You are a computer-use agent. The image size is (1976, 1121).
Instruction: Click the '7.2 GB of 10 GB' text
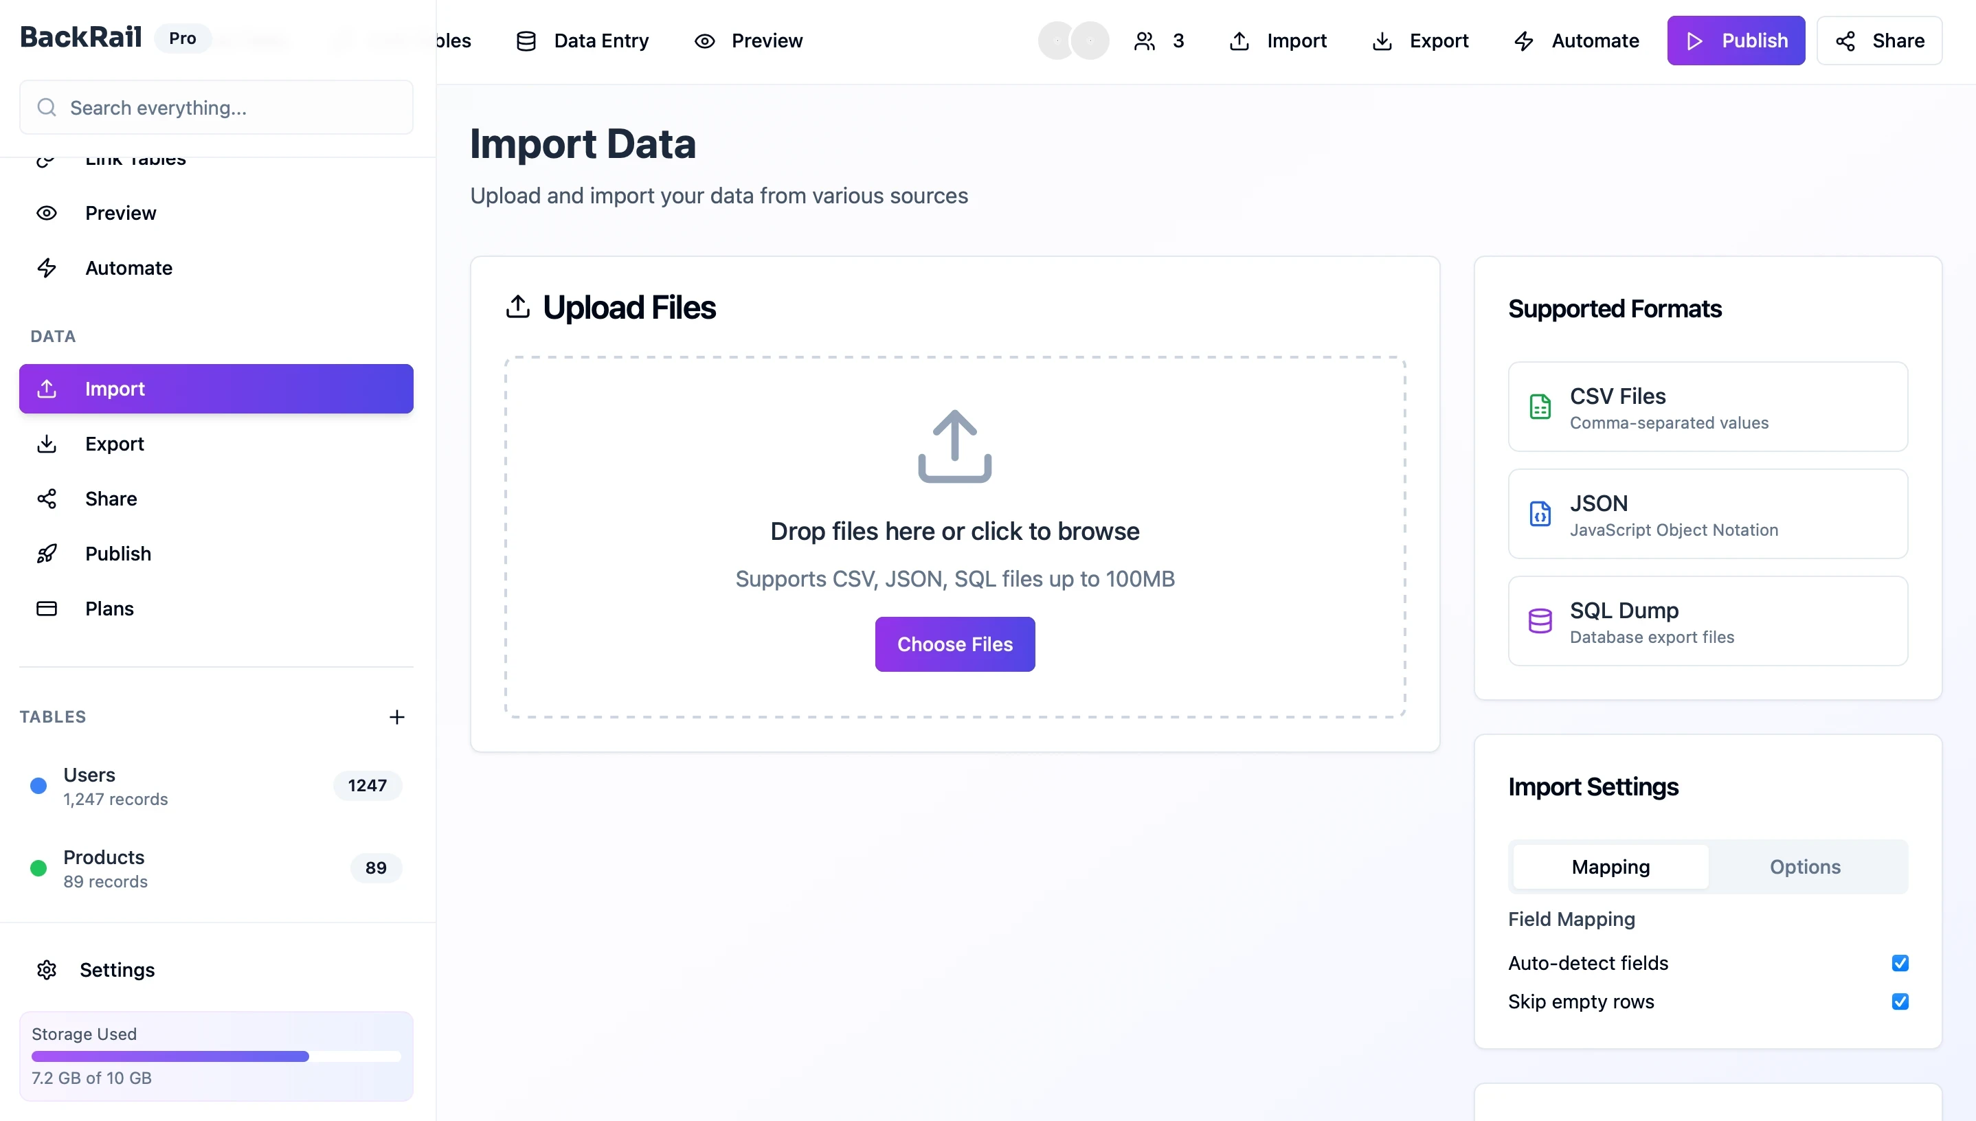(91, 1078)
